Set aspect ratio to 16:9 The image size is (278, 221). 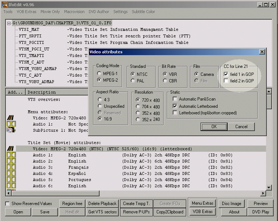click(x=105, y=119)
